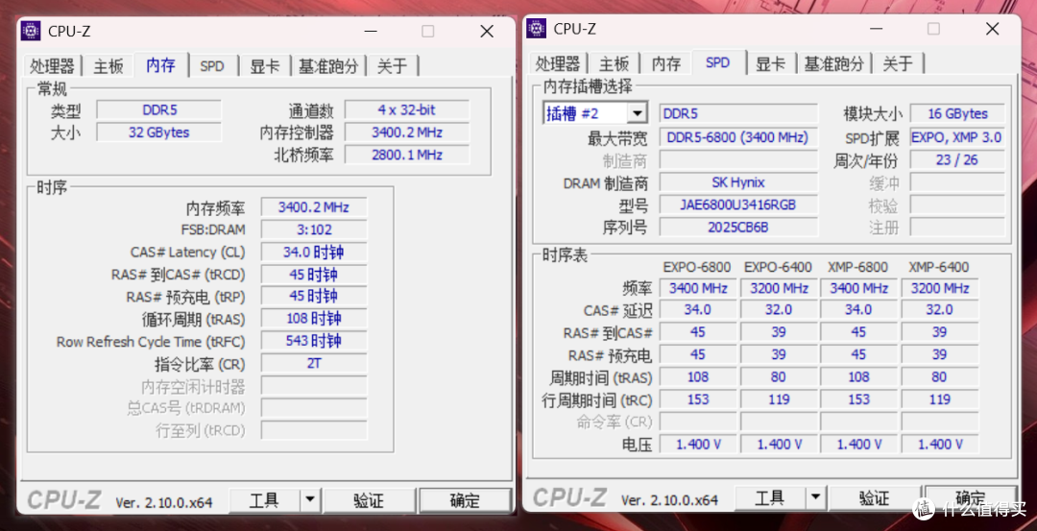
Task: Click the empty 内存空闲计时器 field
Action: click(314, 386)
